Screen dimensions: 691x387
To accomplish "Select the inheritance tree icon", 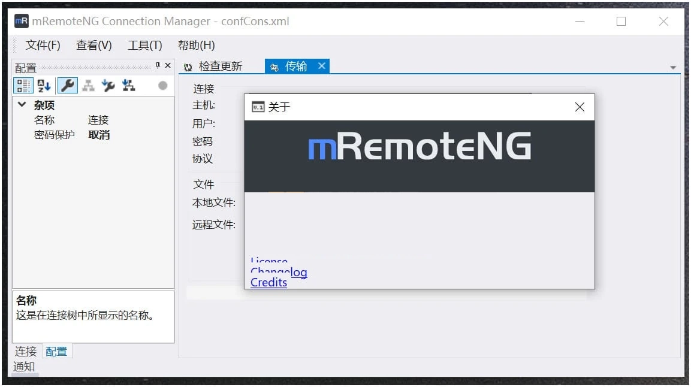I will click(x=87, y=85).
